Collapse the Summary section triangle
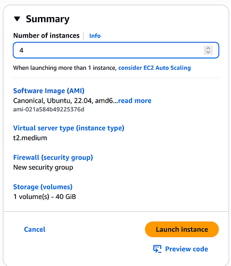 point(17,19)
